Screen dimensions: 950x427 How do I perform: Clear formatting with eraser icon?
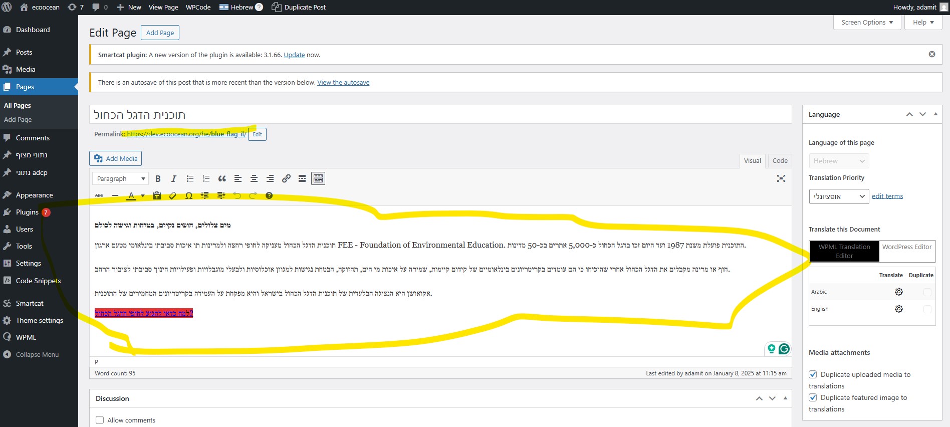173,195
